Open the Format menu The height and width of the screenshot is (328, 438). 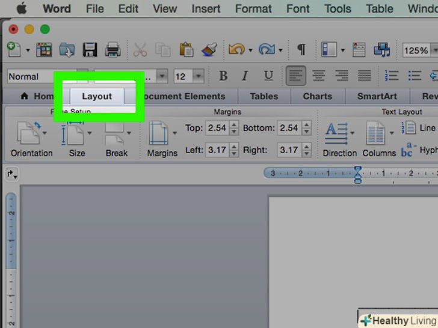coord(253,8)
